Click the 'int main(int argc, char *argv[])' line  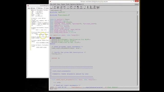[x=65, y=35]
